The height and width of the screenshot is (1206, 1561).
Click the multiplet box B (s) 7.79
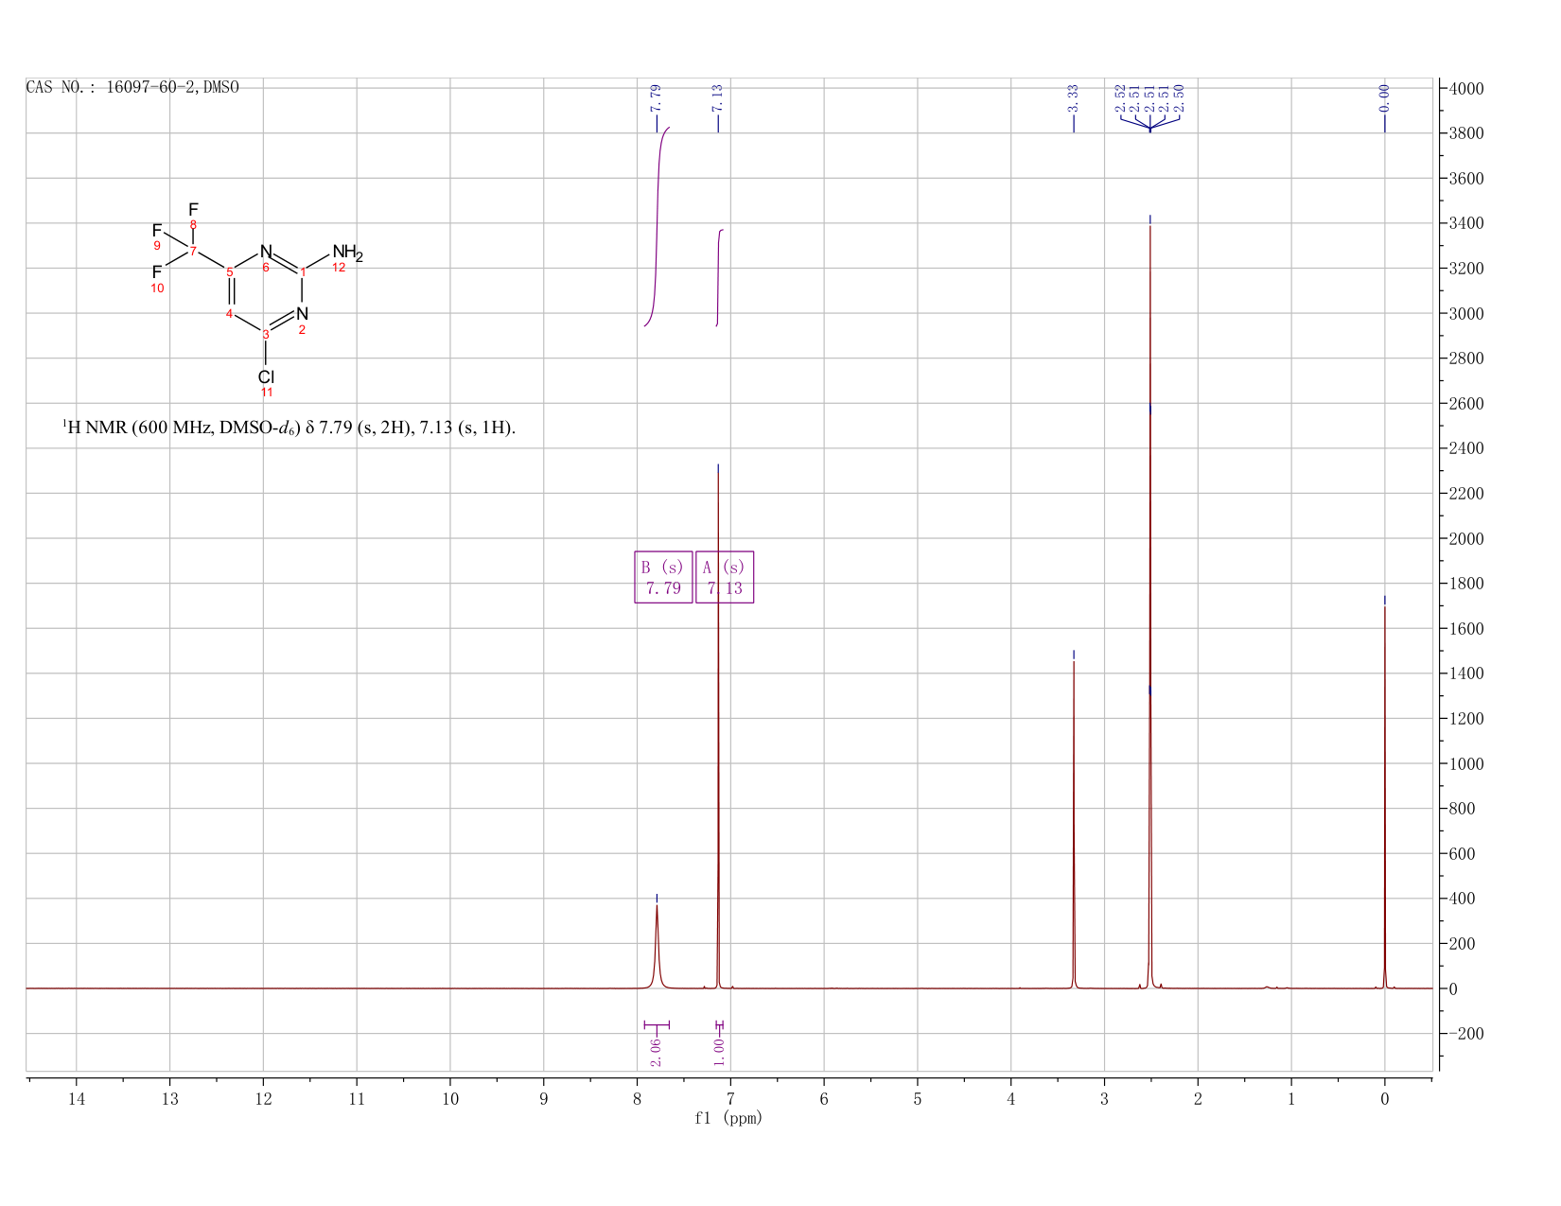(663, 577)
